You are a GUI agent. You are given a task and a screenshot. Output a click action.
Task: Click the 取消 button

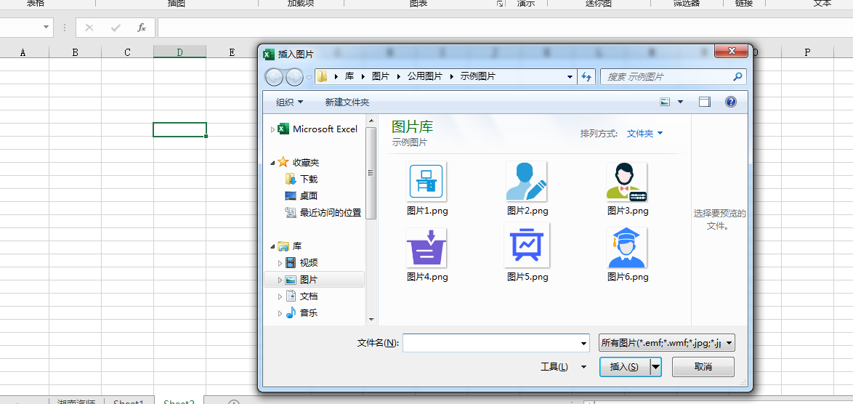pos(703,367)
